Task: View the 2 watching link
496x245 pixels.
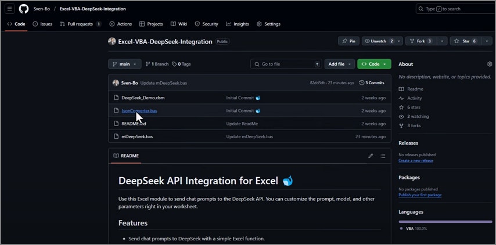Action: click(414, 117)
